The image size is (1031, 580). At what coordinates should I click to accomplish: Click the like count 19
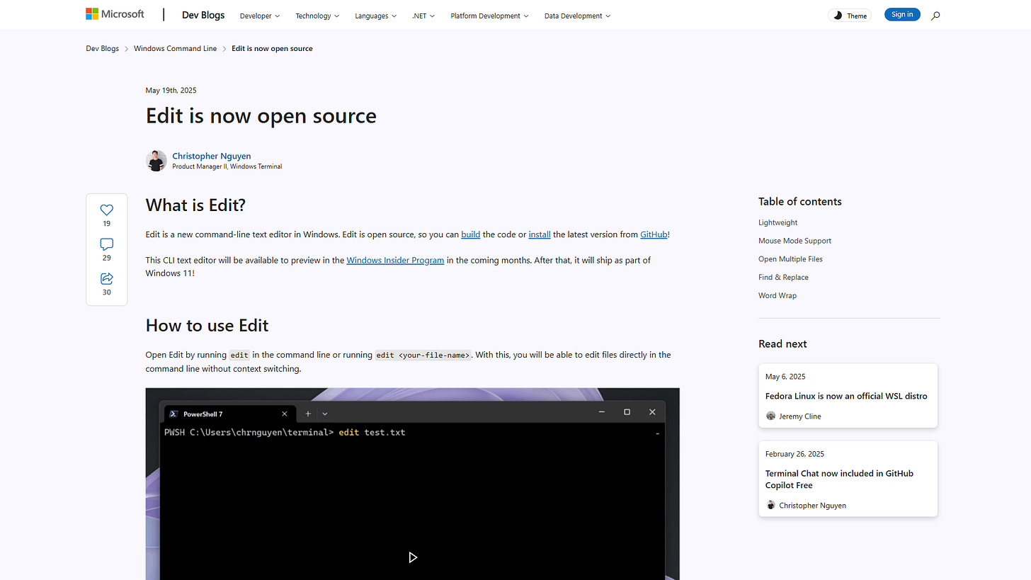(106, 224)
